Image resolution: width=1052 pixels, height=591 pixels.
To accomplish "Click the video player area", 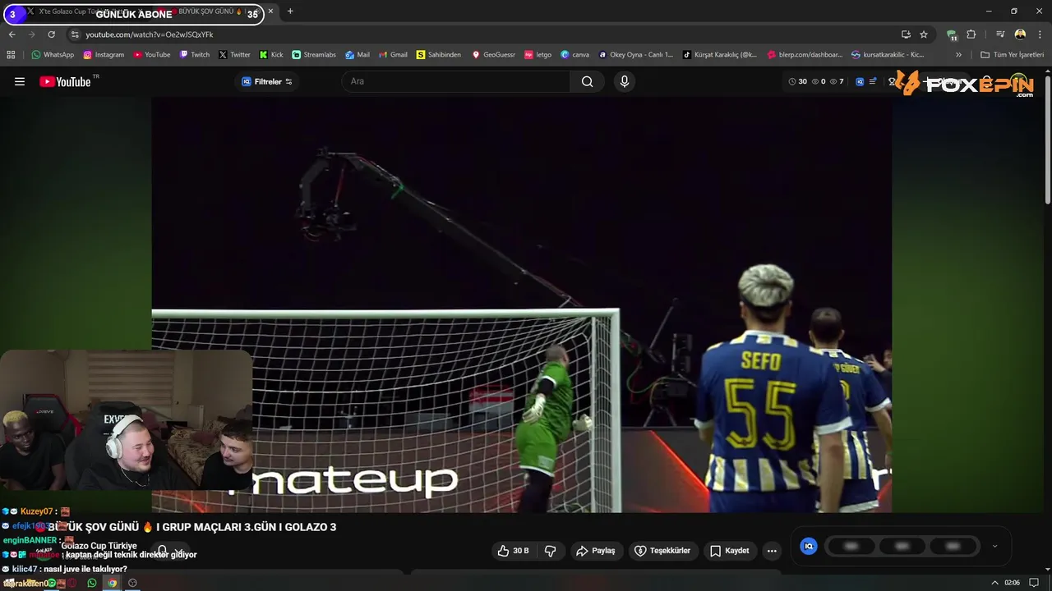I will pyautogui.click(x=522, y=304).
